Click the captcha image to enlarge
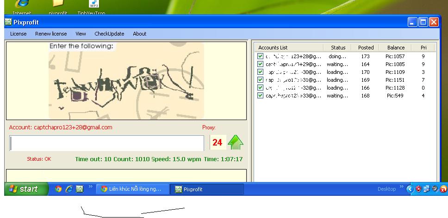The height and width of the screenshot is (218, 448). point(126,81)
